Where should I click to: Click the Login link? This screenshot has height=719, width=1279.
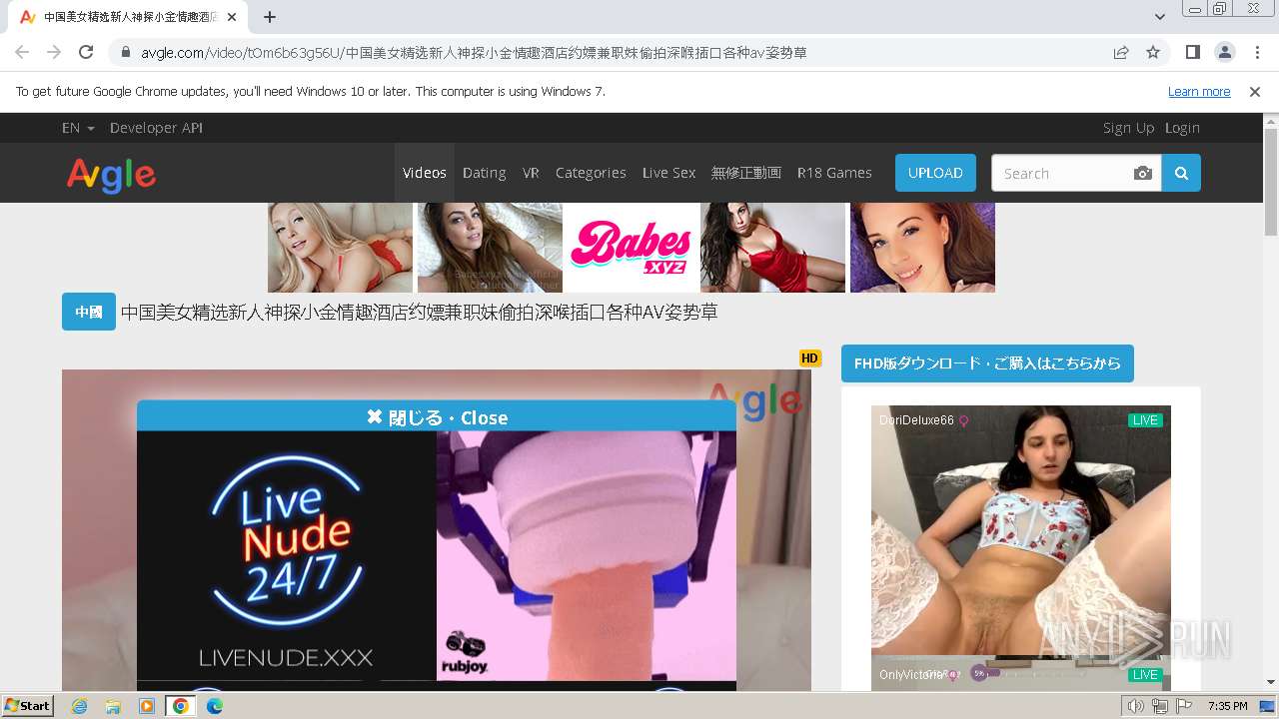pyautogui.click(x=1182, y=128)
